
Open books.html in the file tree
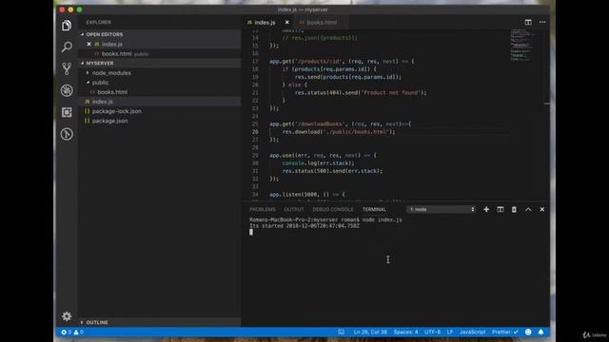pos(112,92)
